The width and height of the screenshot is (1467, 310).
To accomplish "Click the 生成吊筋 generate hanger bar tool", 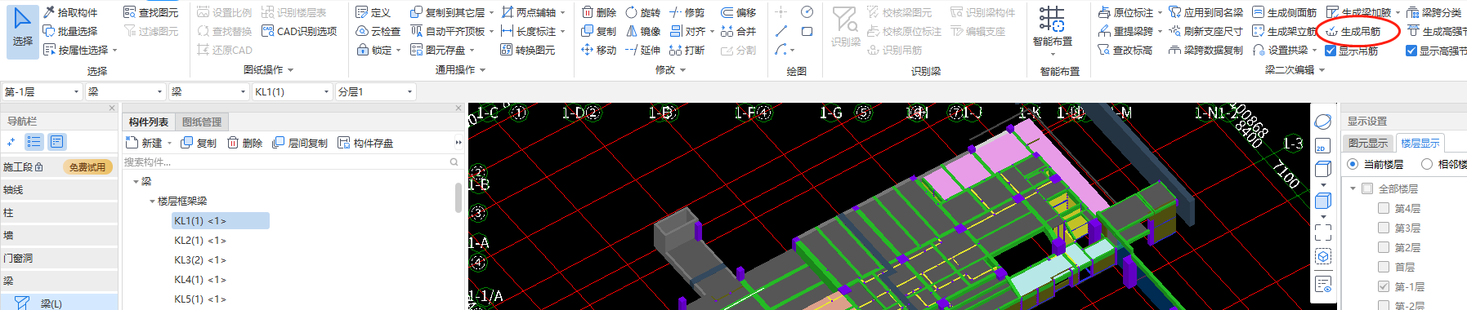I will (x=1353, y=31).
